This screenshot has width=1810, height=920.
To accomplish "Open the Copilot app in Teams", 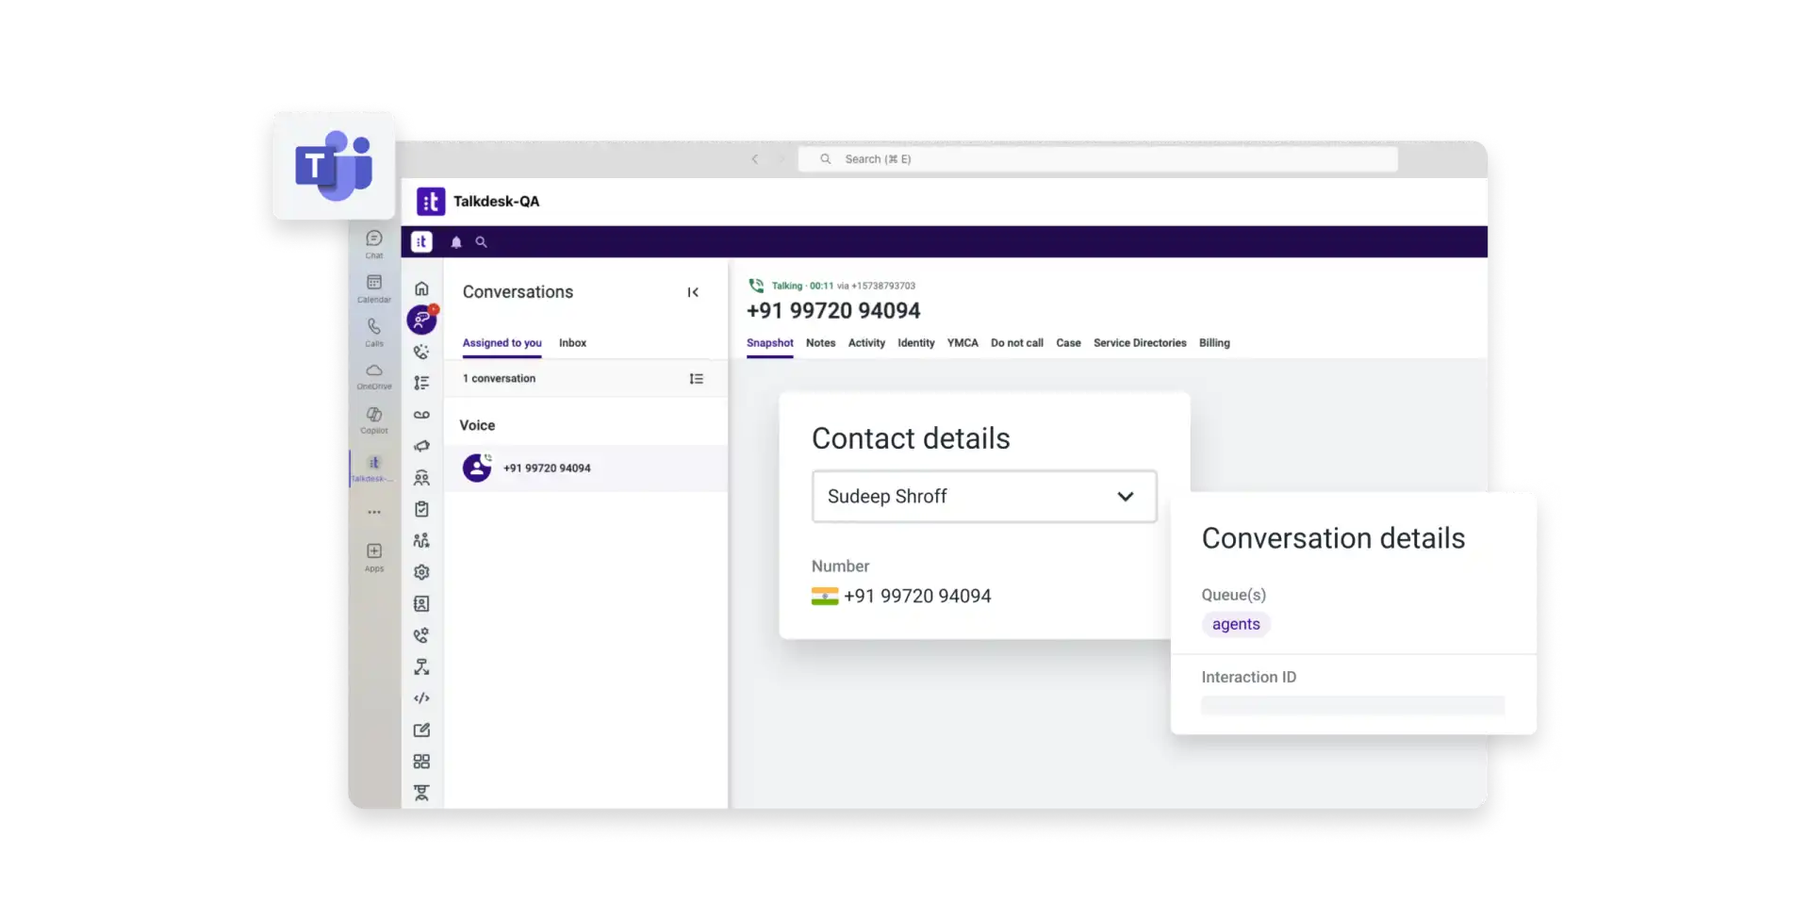I will click(374, 419).
